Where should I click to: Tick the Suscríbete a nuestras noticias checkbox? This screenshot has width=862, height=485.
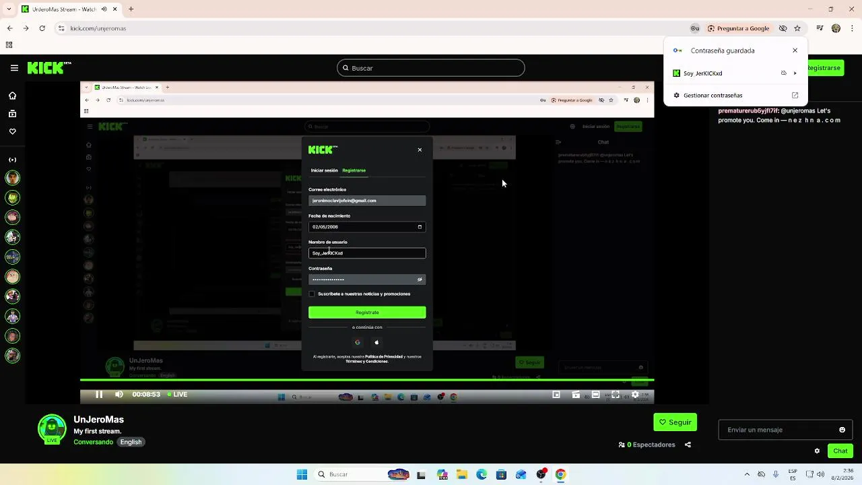(x=312, y=294)
